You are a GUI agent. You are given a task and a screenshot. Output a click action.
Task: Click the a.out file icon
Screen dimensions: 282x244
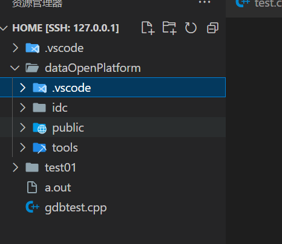32,187
